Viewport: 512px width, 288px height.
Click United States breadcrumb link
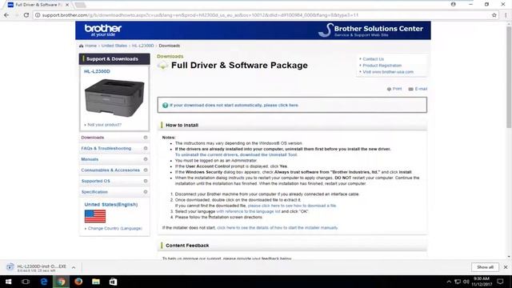click(114, 46)
